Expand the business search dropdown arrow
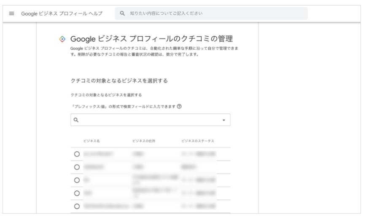Viewport: 366px width, 217px height. point(223,120)
